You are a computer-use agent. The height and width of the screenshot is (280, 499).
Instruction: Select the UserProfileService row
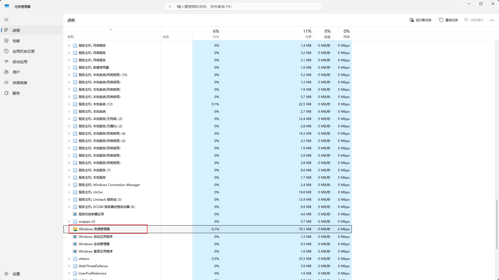pyautogui.click(x=207, y=273)
